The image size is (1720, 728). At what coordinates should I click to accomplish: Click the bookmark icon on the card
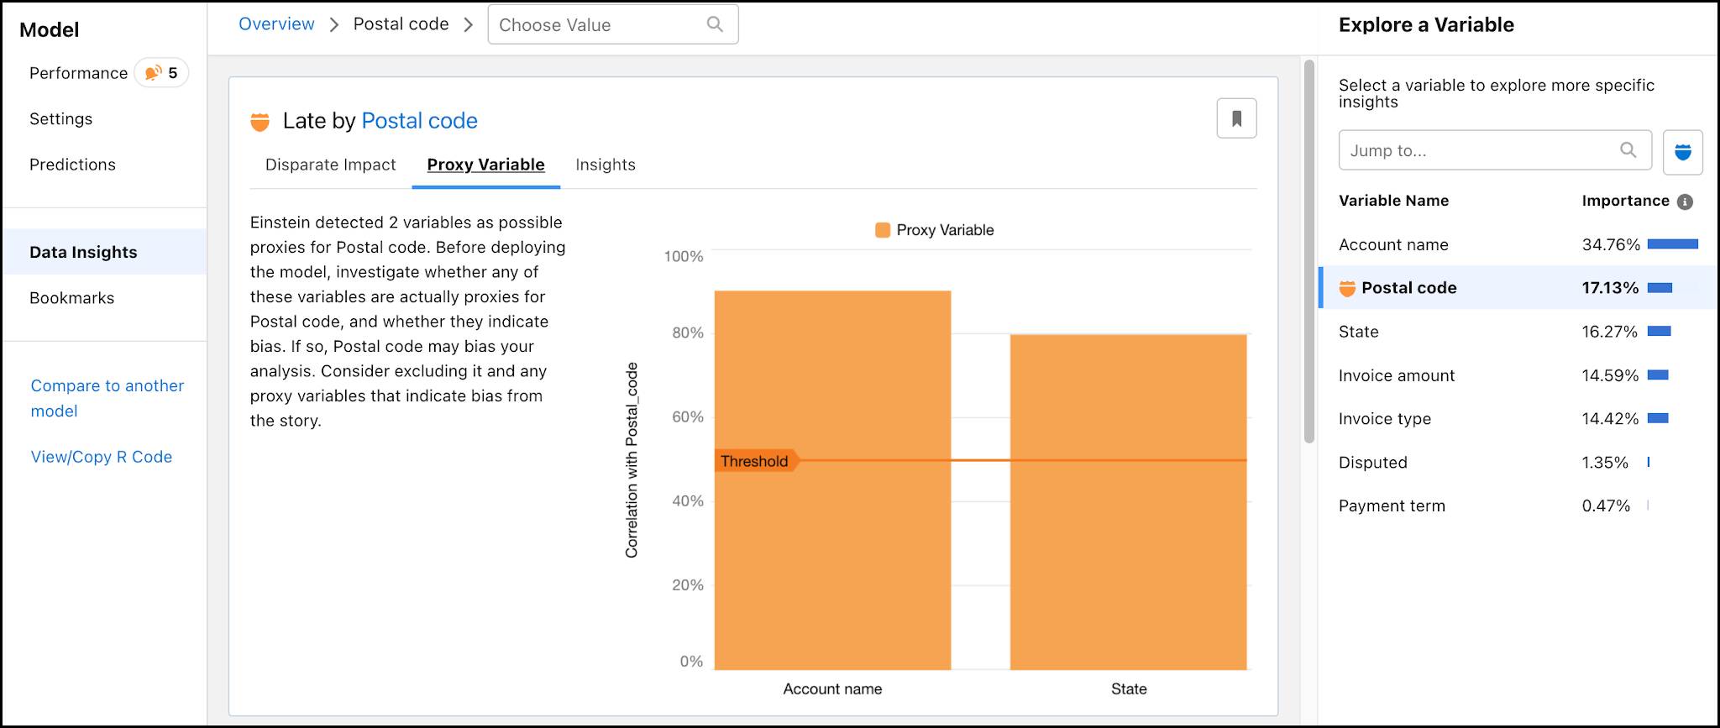click(x=1236, y=118)
